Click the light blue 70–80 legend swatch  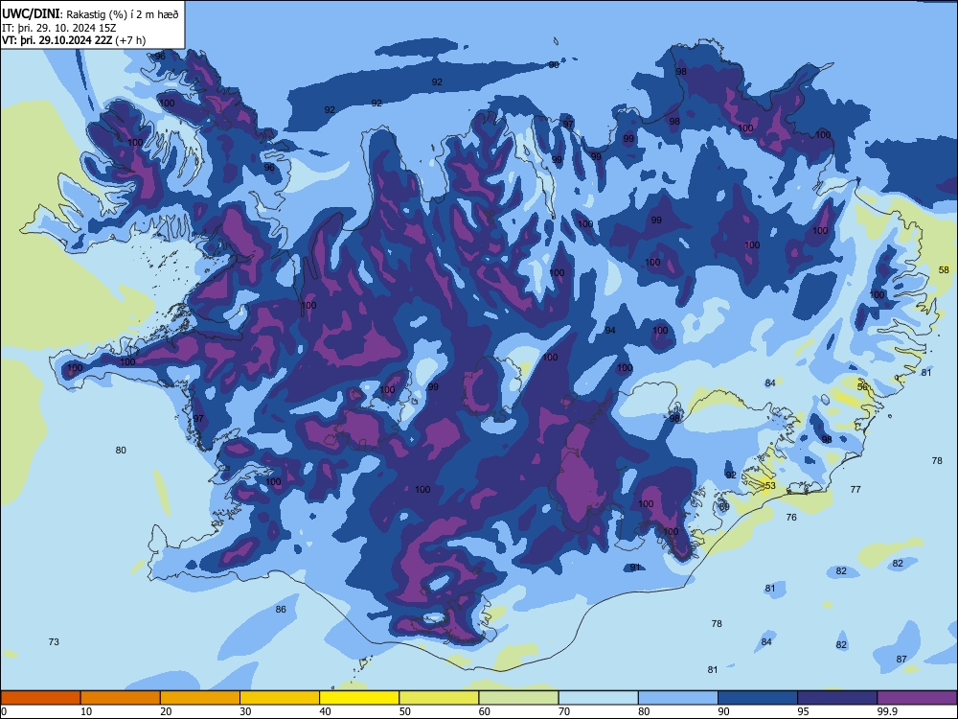click(598, 698)
